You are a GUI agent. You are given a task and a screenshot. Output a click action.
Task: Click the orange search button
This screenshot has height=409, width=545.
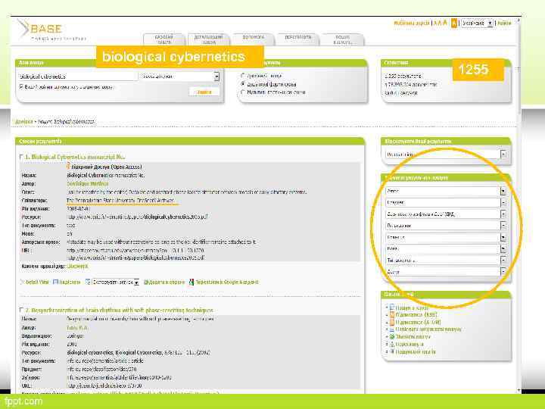pos(204,92)
